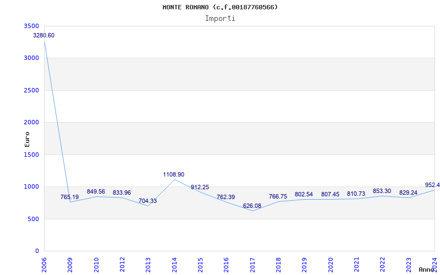Click the 766.75 data label
The height and width of the screenshot is (275, 440).
[x=278, y=196]
